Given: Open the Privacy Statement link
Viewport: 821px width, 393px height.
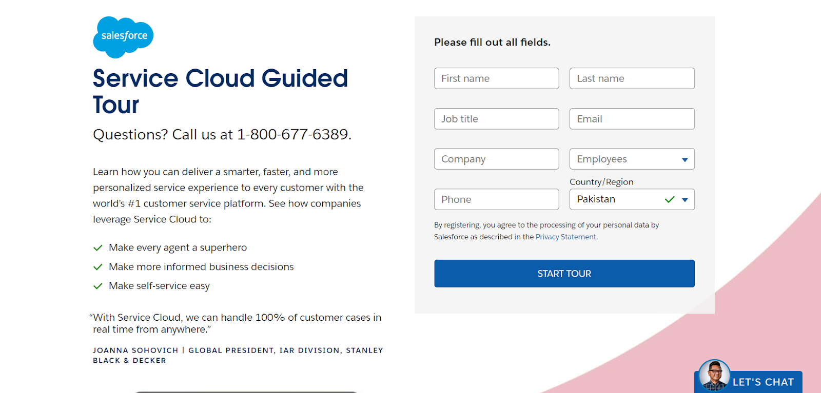Looking at the screenshot, I should 565,237.
